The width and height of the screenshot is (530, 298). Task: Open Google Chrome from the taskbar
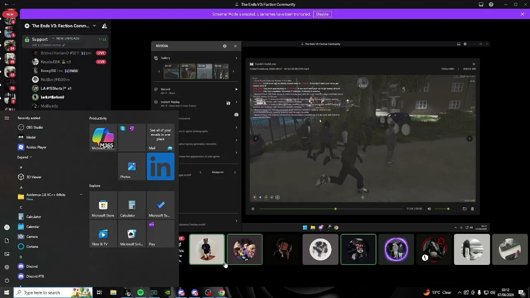[222, 293]
